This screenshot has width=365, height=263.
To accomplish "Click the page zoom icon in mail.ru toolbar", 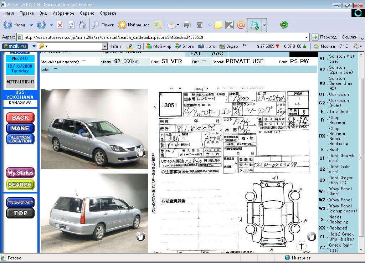I will click(138, 46).
